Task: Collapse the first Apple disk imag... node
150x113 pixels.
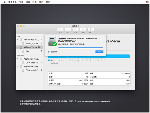Action: 17,59
